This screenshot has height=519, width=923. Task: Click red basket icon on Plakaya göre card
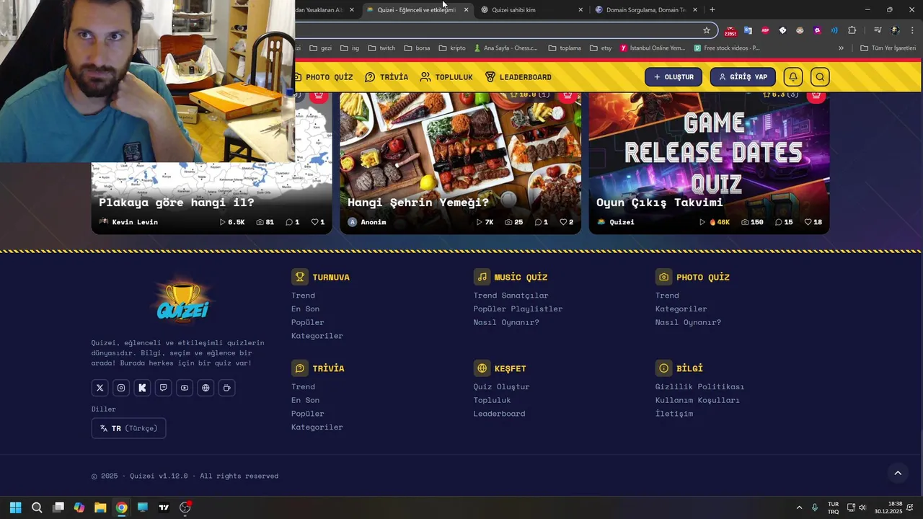[319, 94]
